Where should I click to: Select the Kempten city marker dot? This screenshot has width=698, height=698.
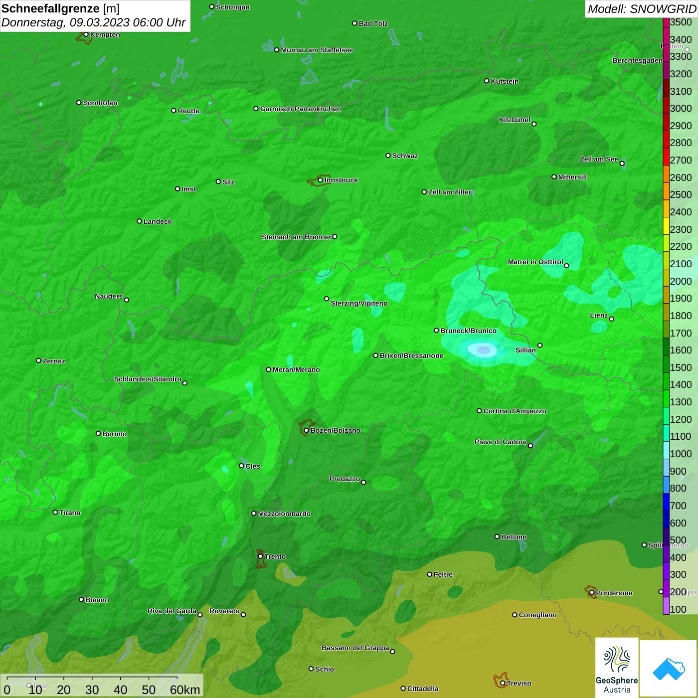point(86,34)
